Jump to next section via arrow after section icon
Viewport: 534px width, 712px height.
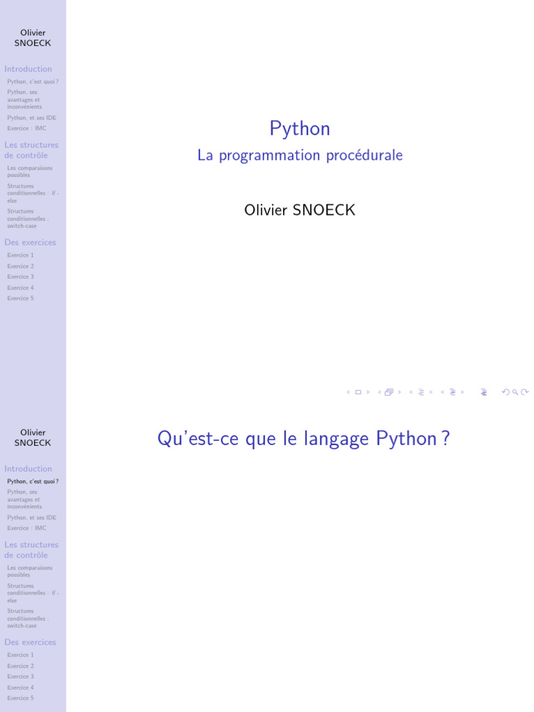tap(462, 392)
